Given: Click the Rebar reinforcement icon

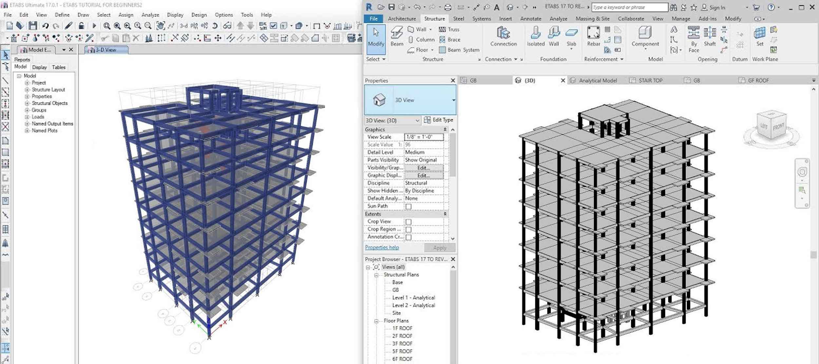Looking at the screenshot, I should (593, 36).
